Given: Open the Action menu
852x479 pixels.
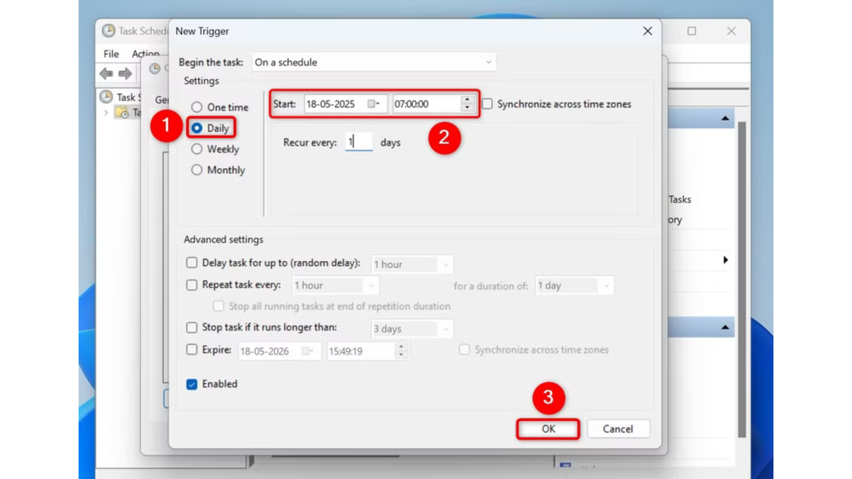Looking at the screenshot, I should coord(145,54).
